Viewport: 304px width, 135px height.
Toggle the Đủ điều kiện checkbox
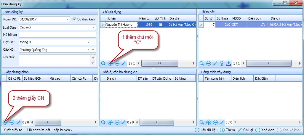75,19
